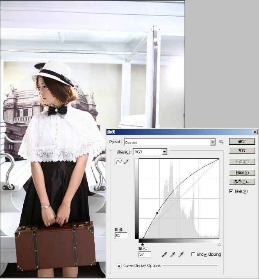The width and height of the screenshot is (259, 279).
Task: Click the 复位 reset button
Action: pyautogui.click(x=242, y=151)
